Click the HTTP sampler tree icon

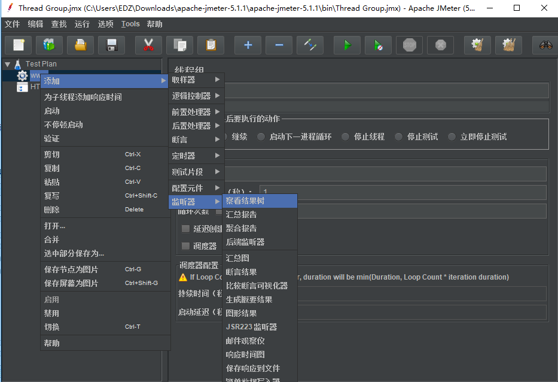coord(22,87)
